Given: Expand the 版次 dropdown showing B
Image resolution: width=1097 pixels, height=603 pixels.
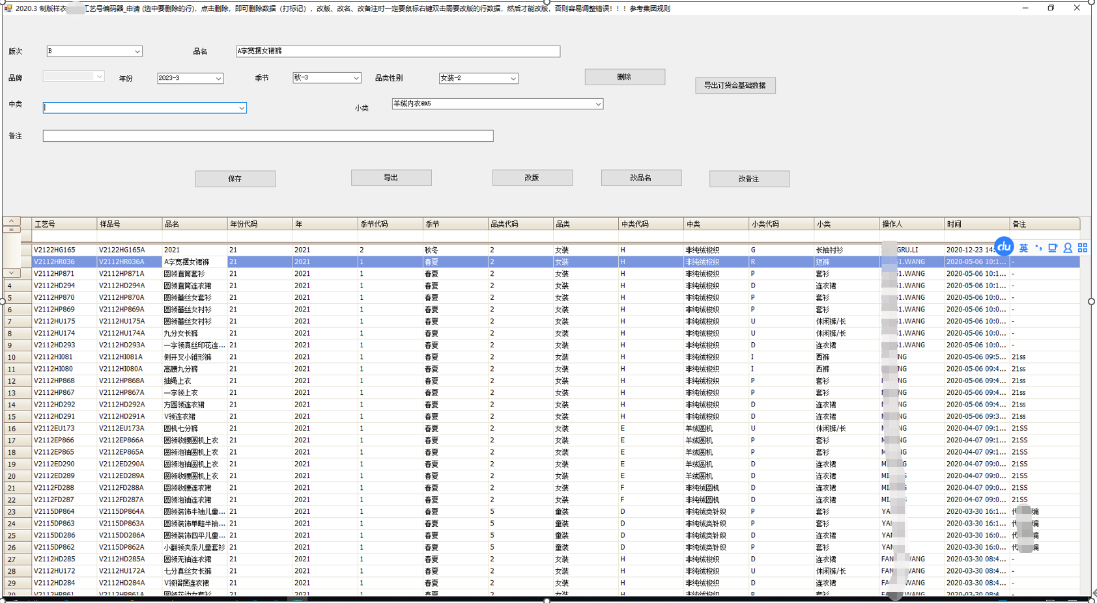Looking at the screenshot, I should pos(137,51).
